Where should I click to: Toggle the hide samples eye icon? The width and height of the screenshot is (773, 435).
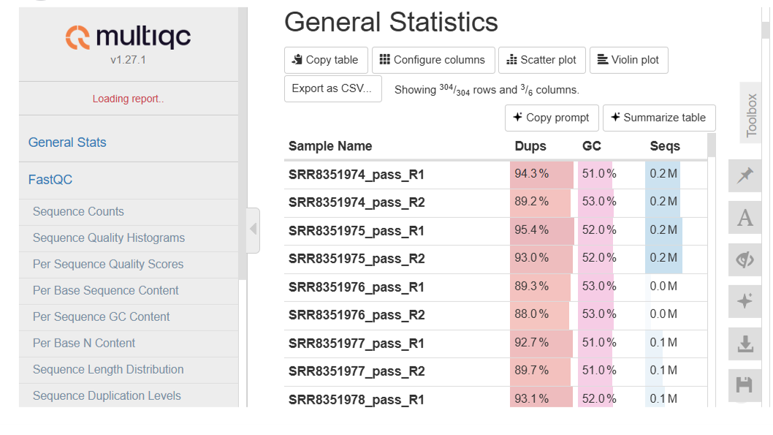pos(745,260)
